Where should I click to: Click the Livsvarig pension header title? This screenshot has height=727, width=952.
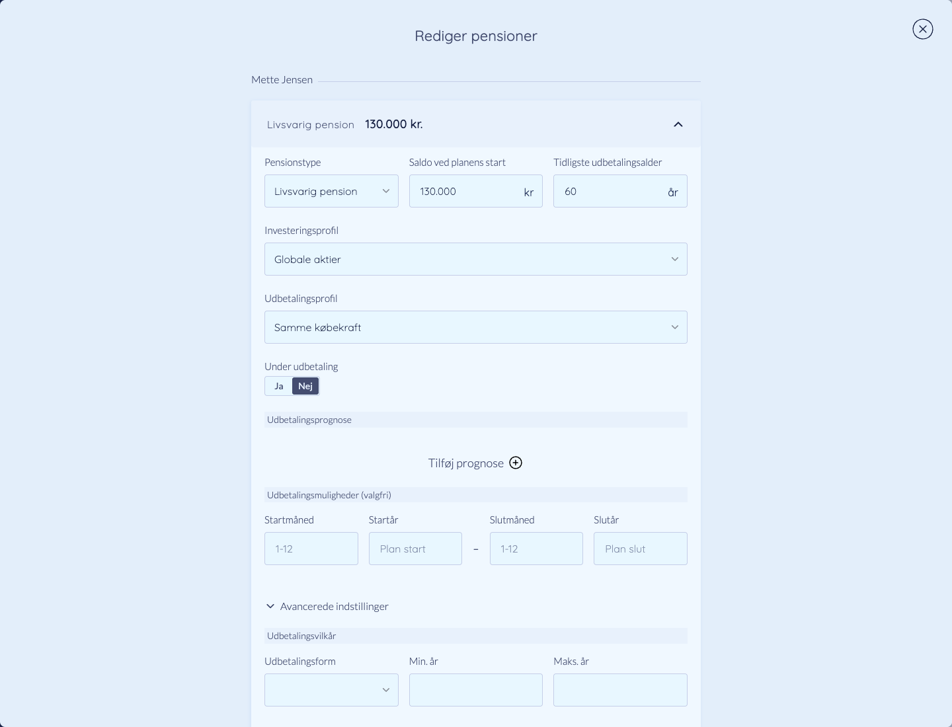coord(311,125)
